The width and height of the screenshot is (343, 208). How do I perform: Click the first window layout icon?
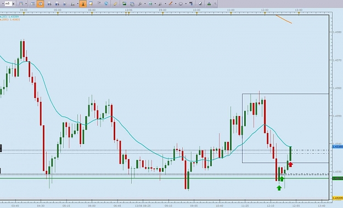[32, 4]
